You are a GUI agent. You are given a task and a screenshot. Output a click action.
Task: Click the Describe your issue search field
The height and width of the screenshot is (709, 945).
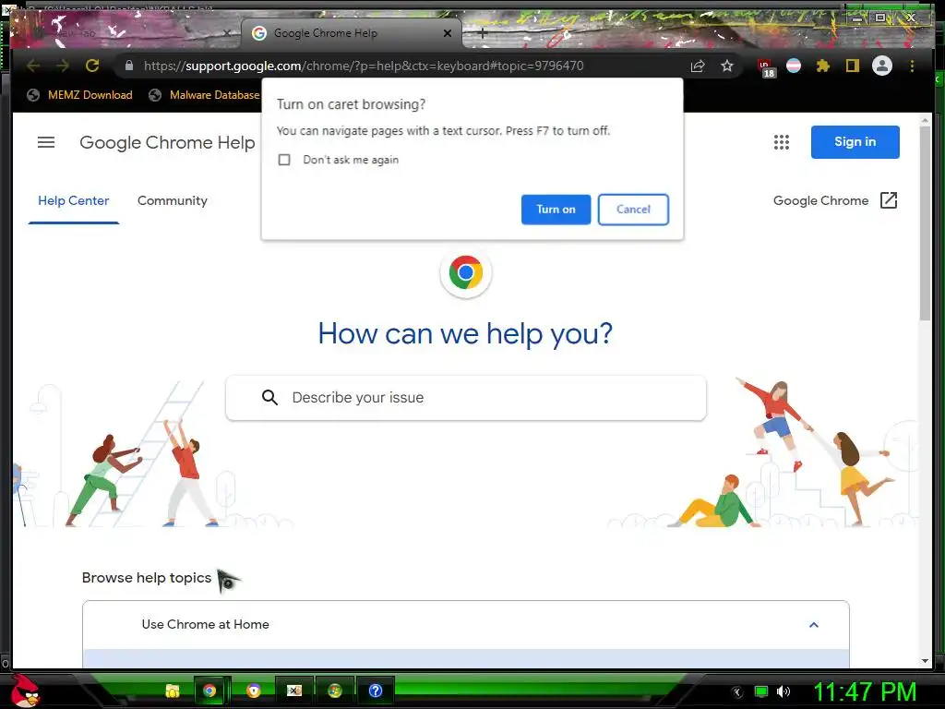pyautogui.click(x=466, y=398)
